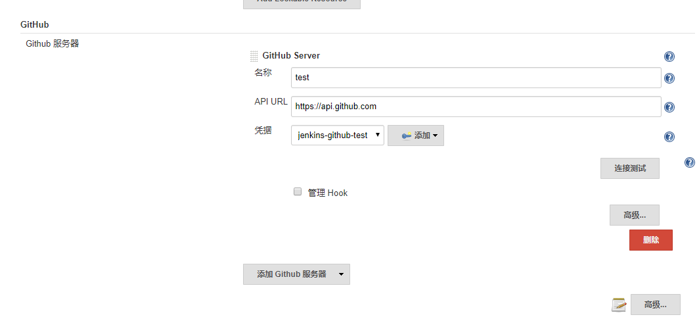Grab the GitHub Server drag handle icon

254,56
